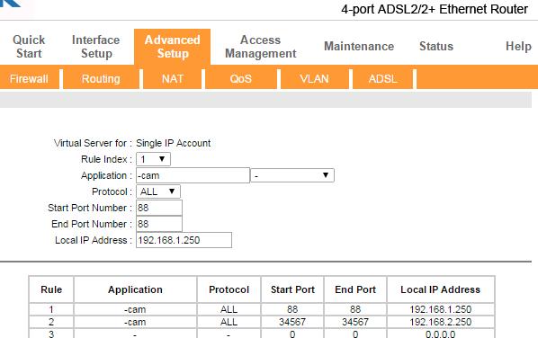The height and width of the screenshot is (338, 538).
Task: Go to the Maintenance tab
Action: click(359, 46)
